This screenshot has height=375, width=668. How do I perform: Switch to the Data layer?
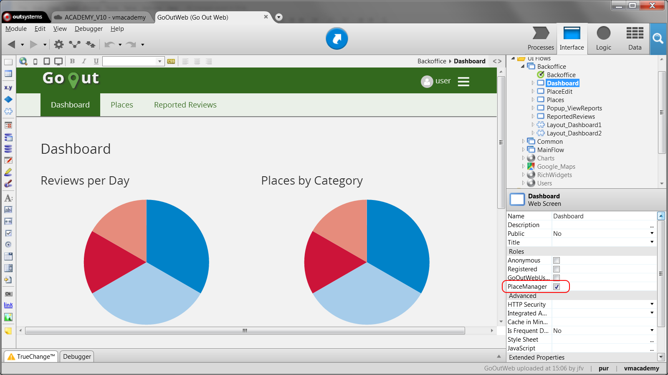(635, 39)
